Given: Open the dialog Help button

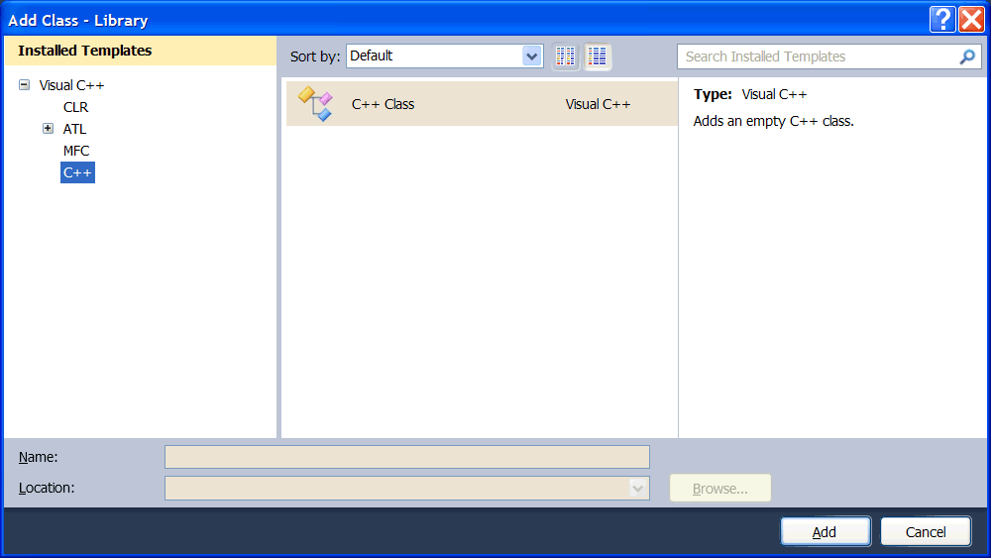Looking at the screenshot, I should pyautogui.click(x=942, y=20).
